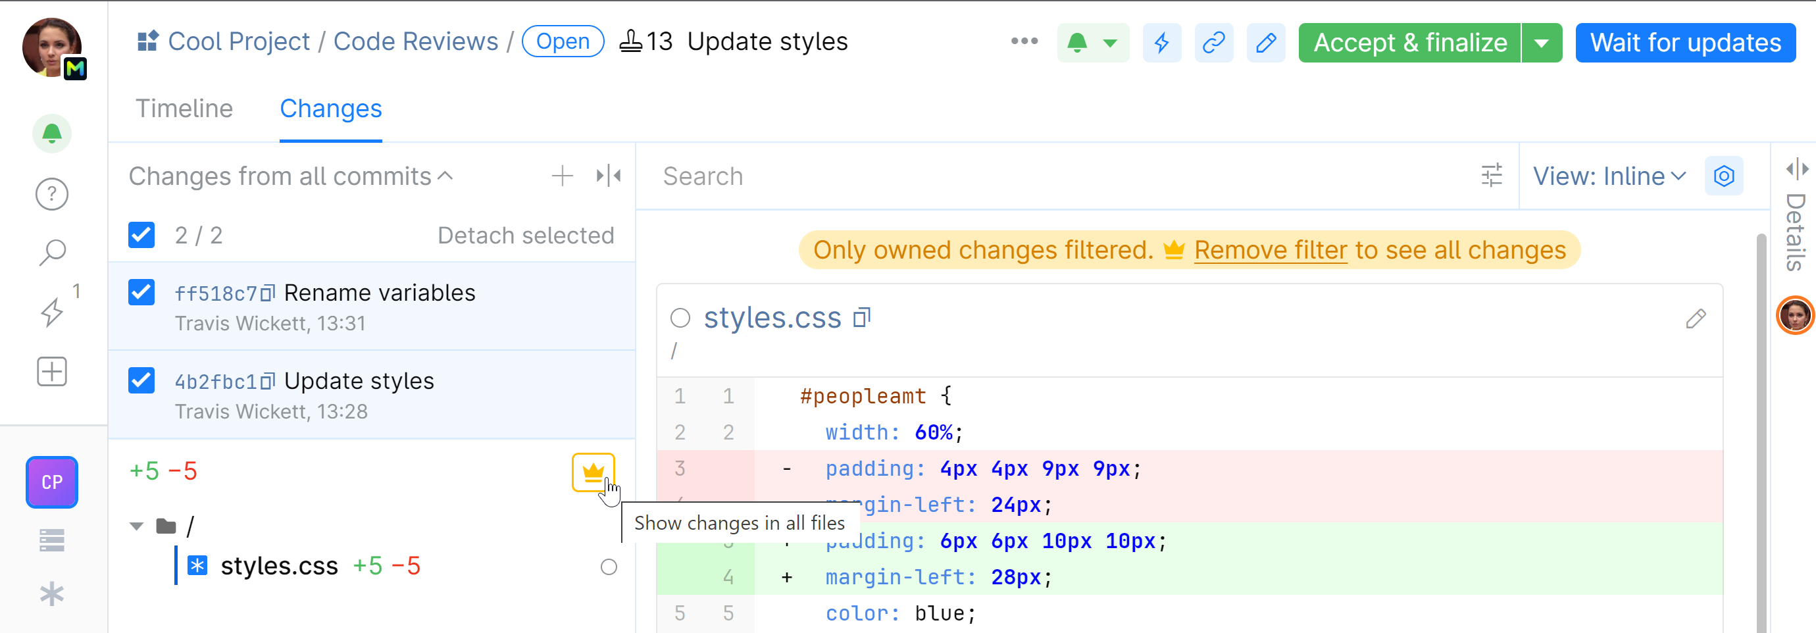Image resolution: width=1816 pixels, height=633 pixels.
Task: Collapse Changes from all commits selector
Action: pyautogui.click(x=290, y=176)
